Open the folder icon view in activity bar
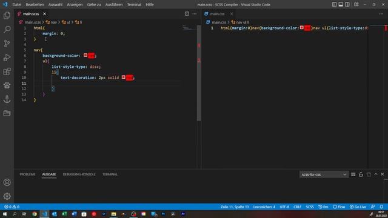Screen dimensions: 388x218 (x=7, y=113)
